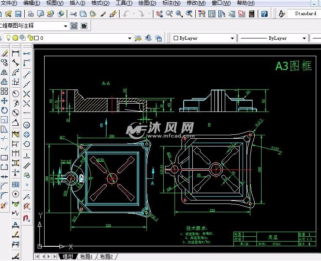Image resolution: width=321 pixels, height=261 pixels.
Task: Toggle layer 0 freeze sun icon
Action: tap(15, 38)
